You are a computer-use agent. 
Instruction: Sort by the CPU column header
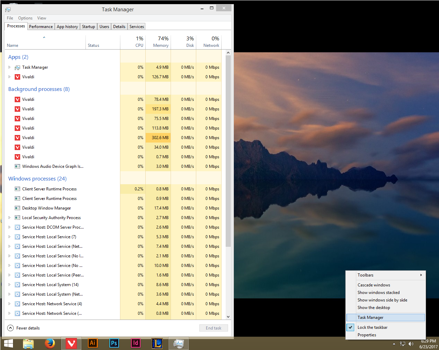pyautogui.click(x=133, y=42)
